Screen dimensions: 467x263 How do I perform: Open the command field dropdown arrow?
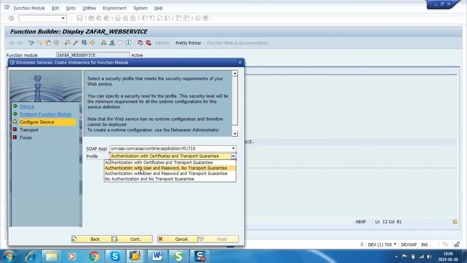[63, 18]
